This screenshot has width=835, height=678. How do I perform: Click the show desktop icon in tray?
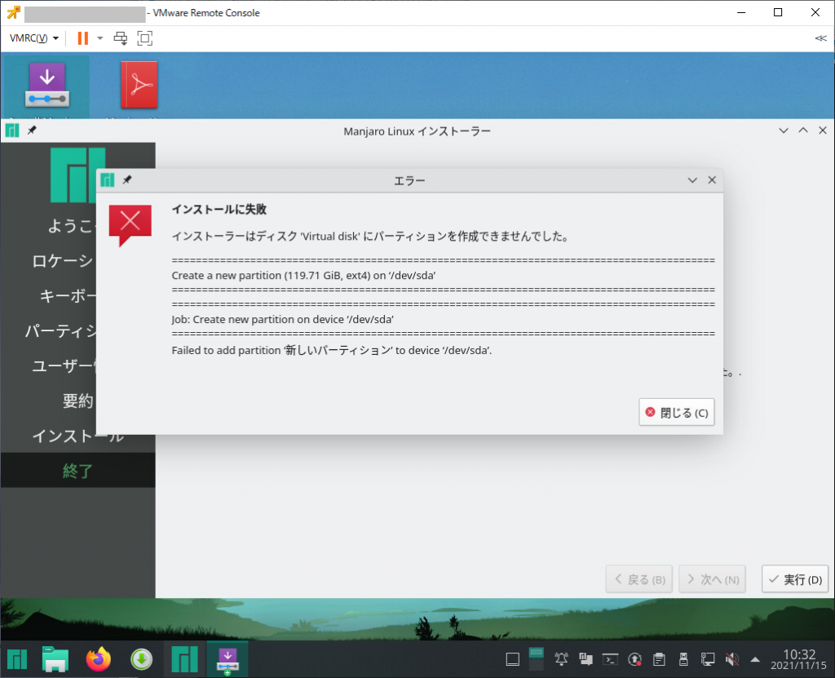click(512, 659)
